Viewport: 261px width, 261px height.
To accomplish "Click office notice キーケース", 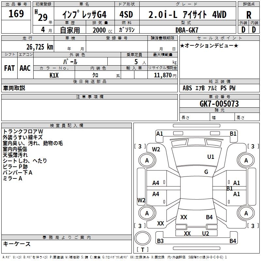I will (x=17, y=244).
